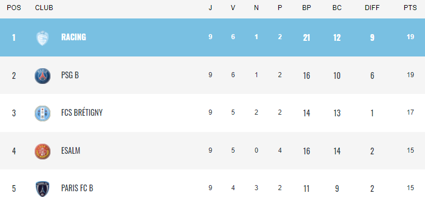This screenshot has height=203, width=425.
Task: Click the PTS column header
Action: (x=410, y=8)
